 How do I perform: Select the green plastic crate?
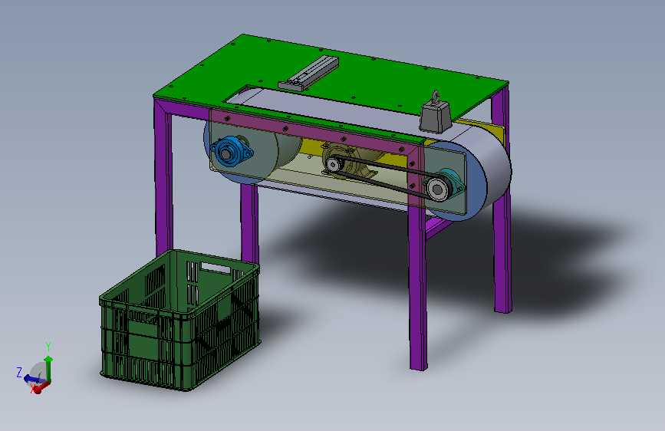(179, 320)
